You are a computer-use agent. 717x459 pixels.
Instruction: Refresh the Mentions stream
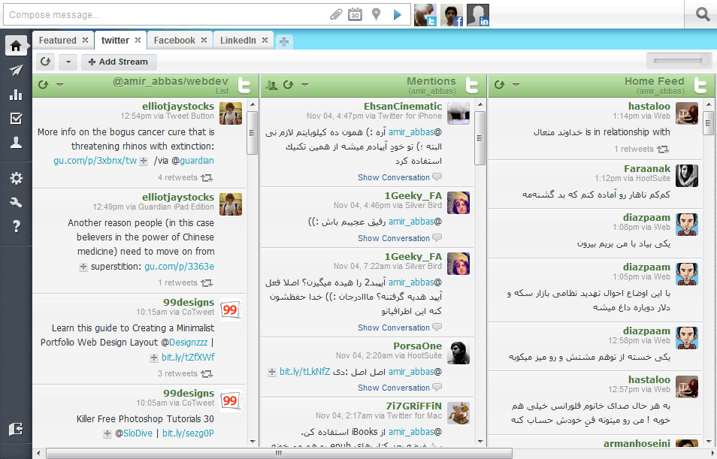[288, 85]
